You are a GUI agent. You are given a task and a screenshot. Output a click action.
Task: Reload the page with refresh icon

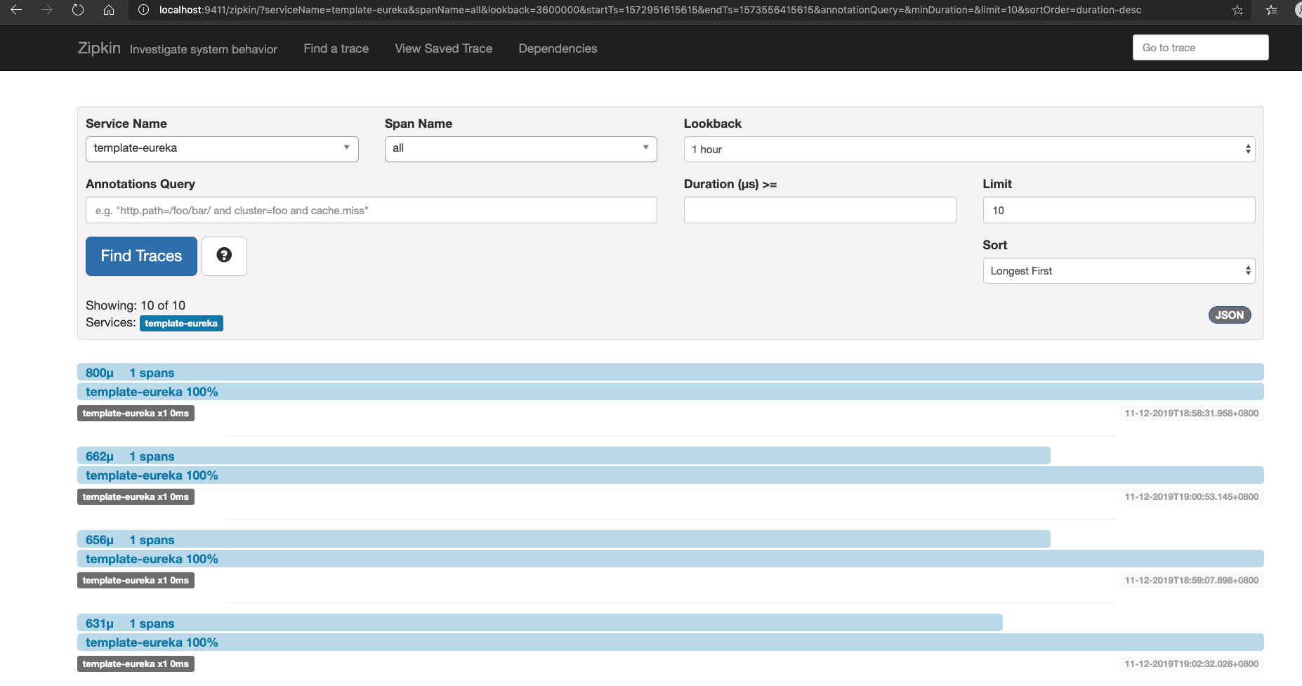78,10
